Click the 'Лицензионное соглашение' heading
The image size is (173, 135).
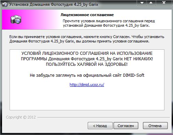(x=87, y=15)
